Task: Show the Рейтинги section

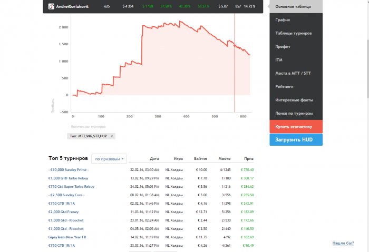Action: pos(284,86)
